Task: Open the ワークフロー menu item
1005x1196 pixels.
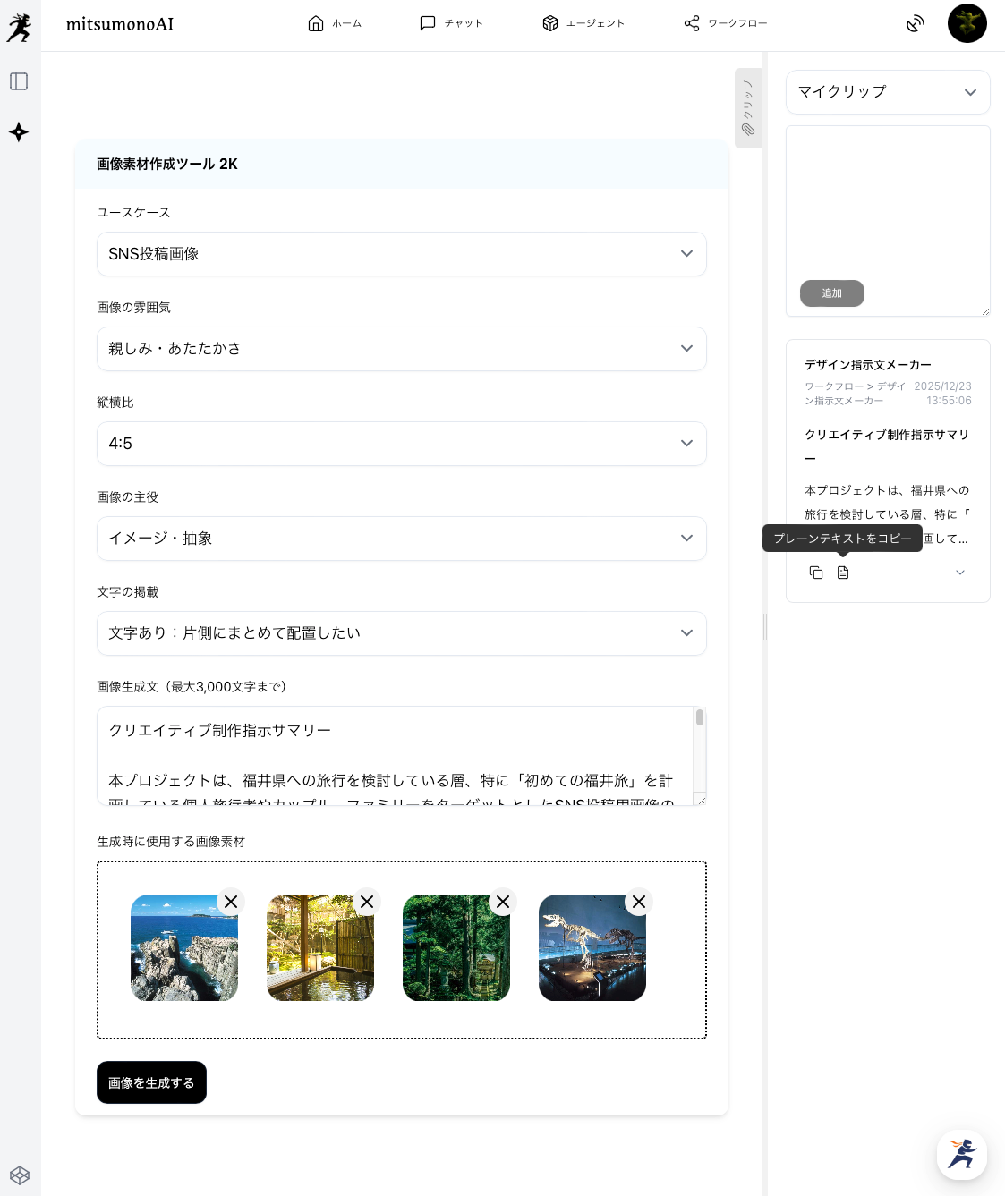Action: [726, 23]
